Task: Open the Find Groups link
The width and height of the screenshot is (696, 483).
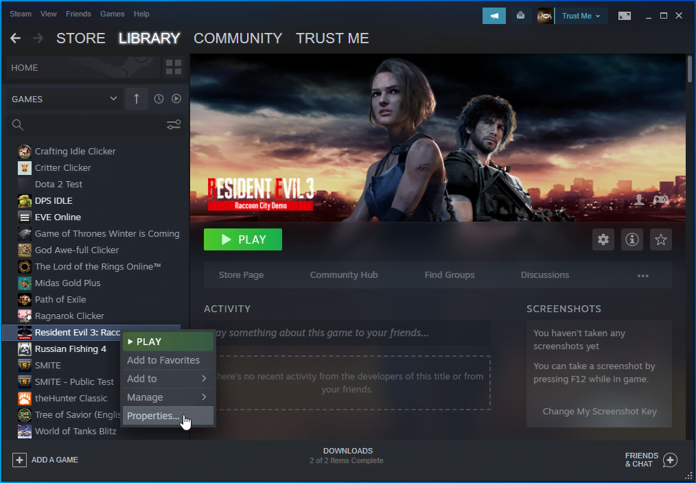Action: 450,275
